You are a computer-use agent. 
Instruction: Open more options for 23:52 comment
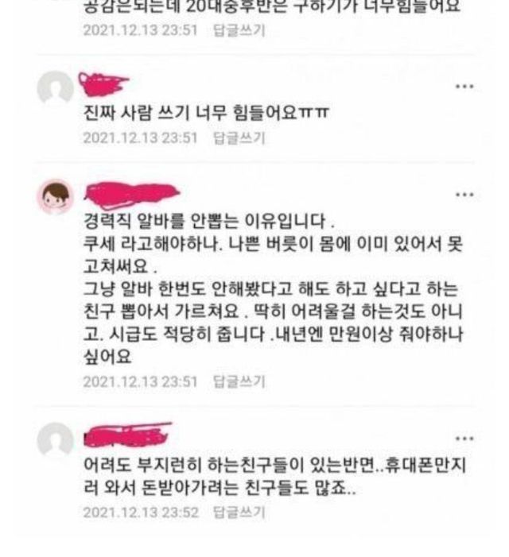464,439
